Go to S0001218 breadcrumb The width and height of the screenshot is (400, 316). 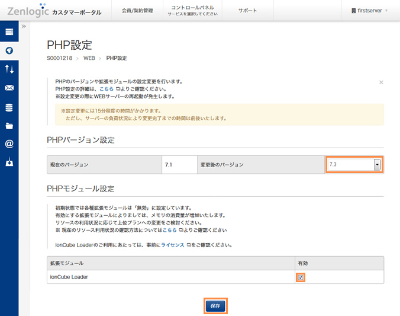[59, 58]
